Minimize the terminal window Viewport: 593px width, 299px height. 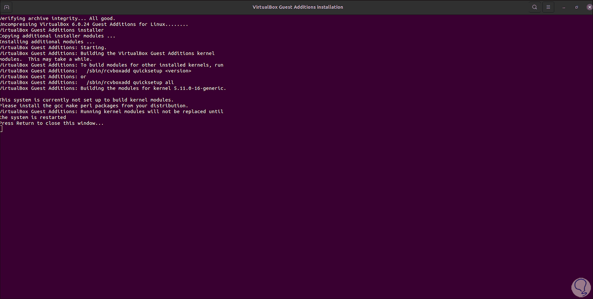coord(564,7)
